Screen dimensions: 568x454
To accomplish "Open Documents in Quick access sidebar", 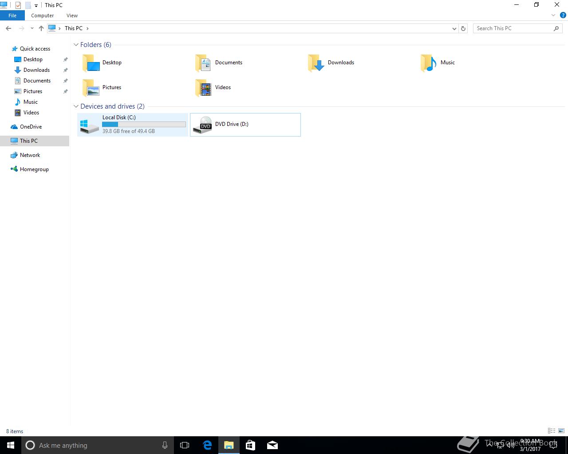I will 37,81.
